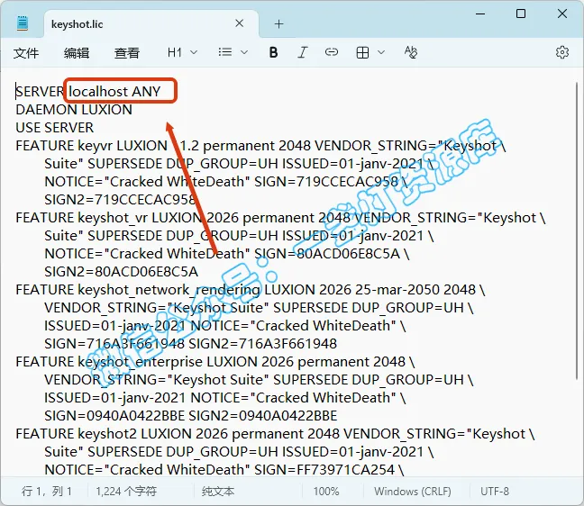Viewport: 584px width, 506px height.
Task: Open the 查看 menu
Action: coord(127,53)
